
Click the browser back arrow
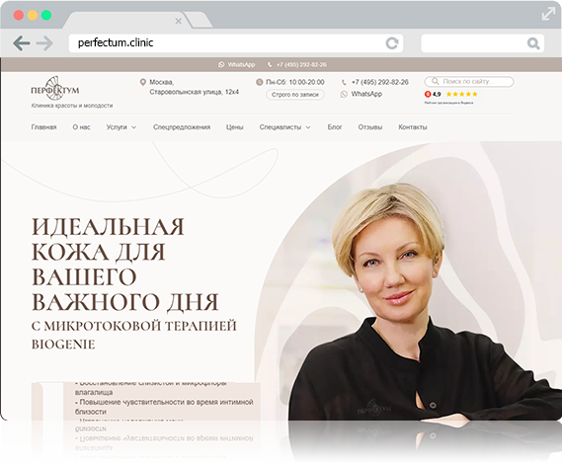[22, 43]
